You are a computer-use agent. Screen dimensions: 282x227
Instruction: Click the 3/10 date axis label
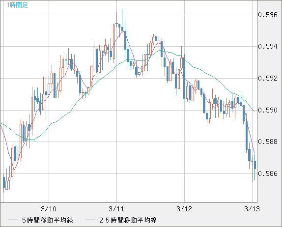click(x=49, y=209)
